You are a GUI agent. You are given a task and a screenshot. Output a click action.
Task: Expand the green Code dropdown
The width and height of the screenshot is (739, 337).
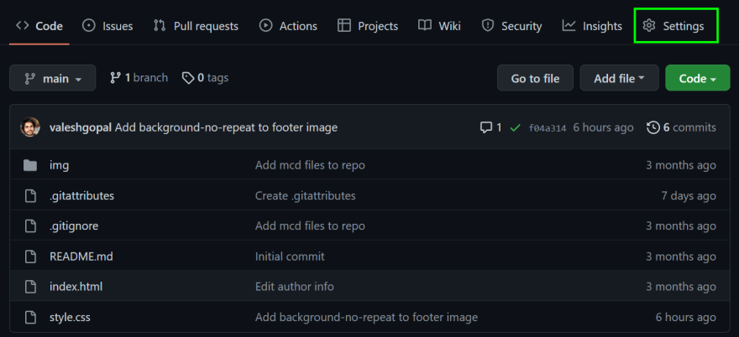tap(698, 78)
